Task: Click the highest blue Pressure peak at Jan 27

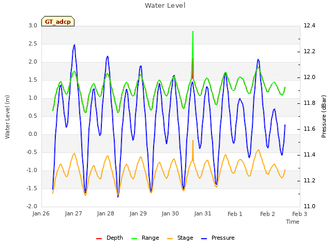Action: coord(74,45)
